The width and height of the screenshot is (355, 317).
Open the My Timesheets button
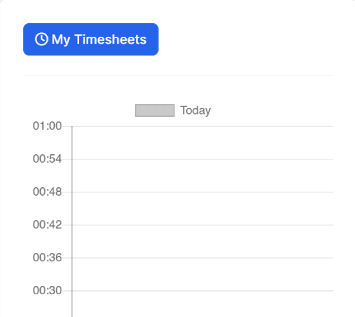click(x=91, y=39)
